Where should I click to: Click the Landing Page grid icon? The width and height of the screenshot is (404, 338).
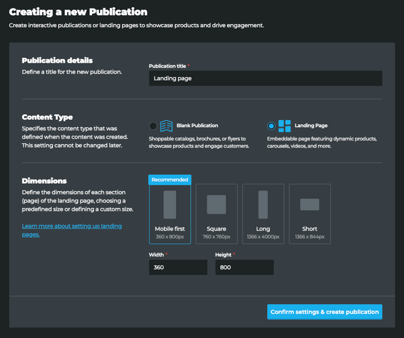tap(285, 126)
